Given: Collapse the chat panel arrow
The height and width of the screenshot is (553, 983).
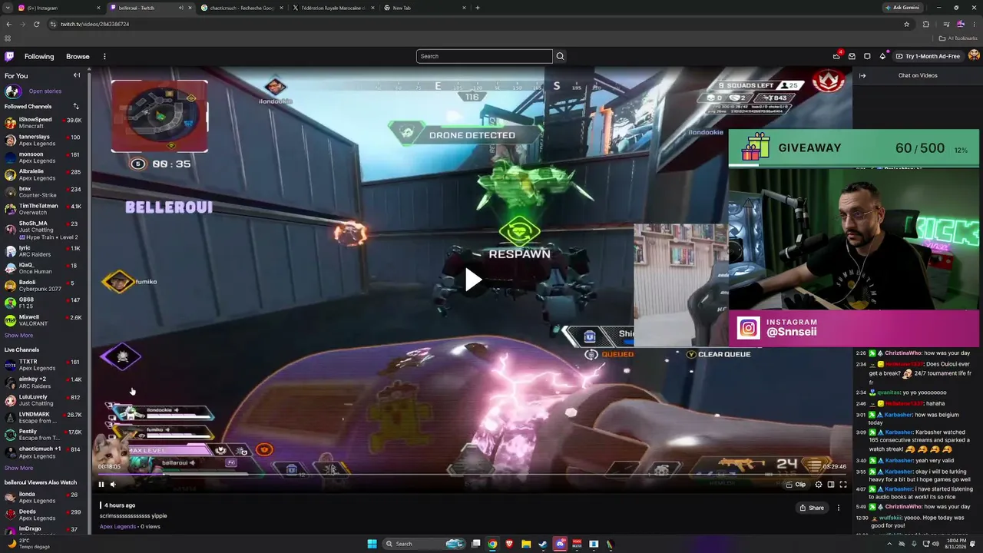Looking at the screenshot, I should tap(862, 75).
